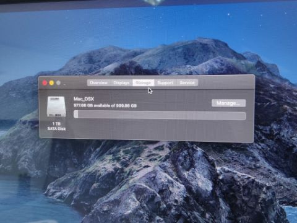This screenshot has width=297, height=223.
Task: Click the free space portion of storage bar
Action: [162, 115]
